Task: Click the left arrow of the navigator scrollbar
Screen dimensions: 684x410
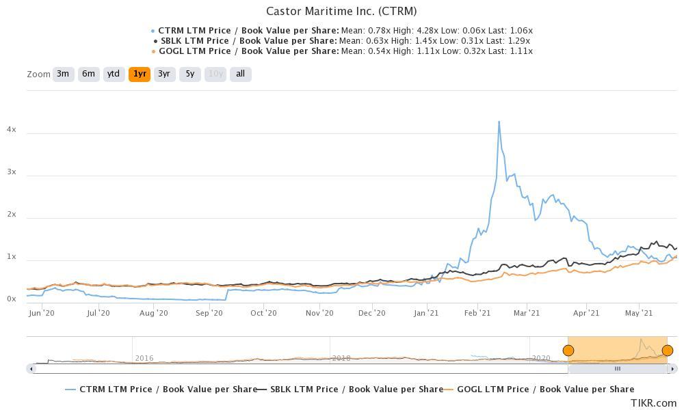Action: [30, 368]
